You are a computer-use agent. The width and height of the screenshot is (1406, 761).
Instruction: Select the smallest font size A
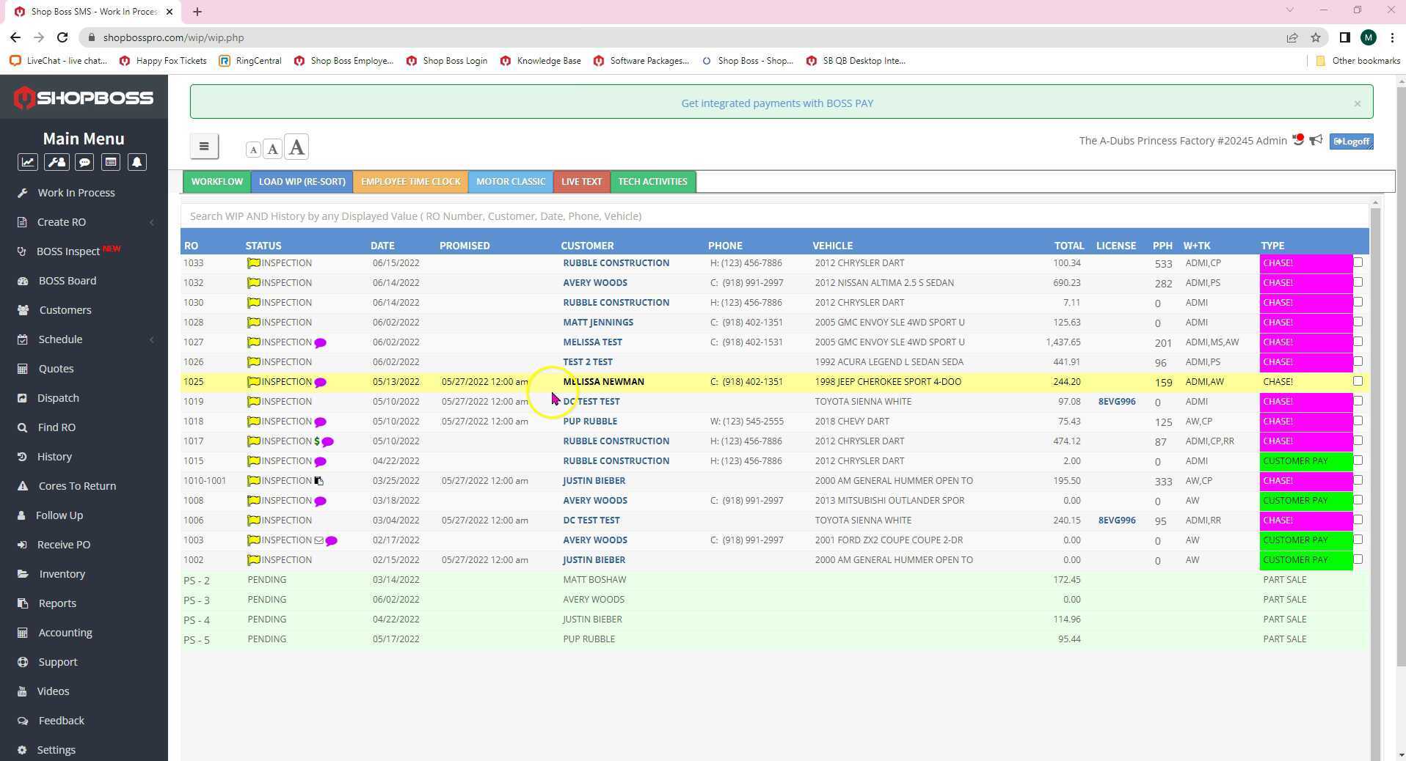coord(253,150)
